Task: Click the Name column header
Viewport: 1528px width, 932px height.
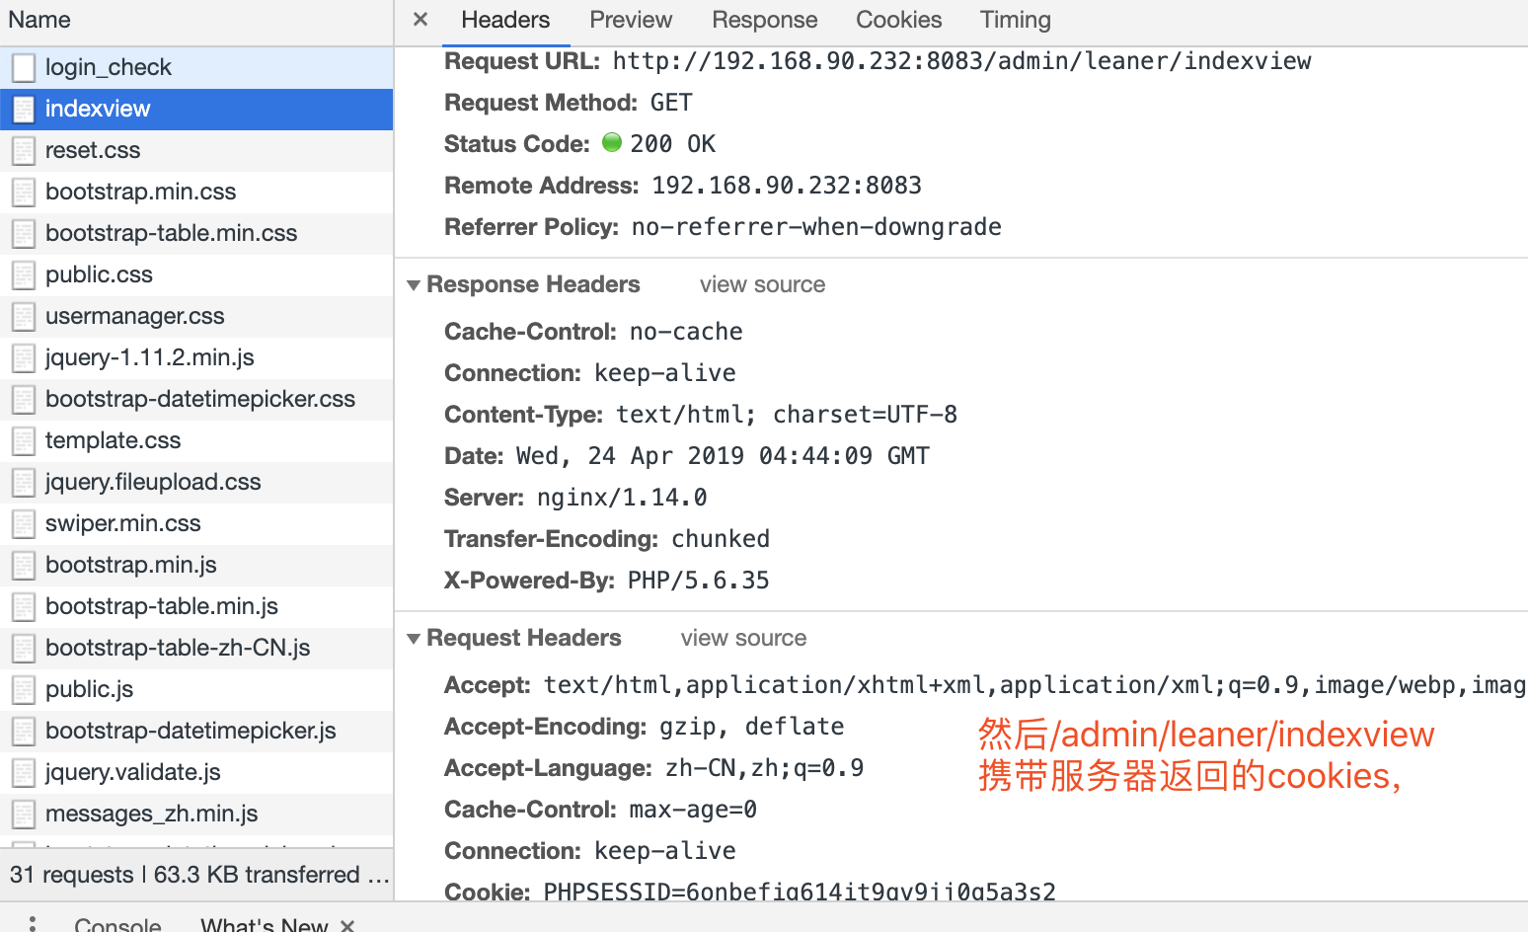Action: click(39, 20)
